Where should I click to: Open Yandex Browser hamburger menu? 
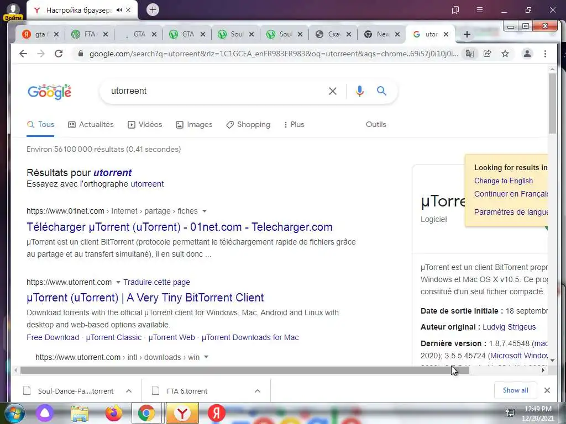pos(479,10)
